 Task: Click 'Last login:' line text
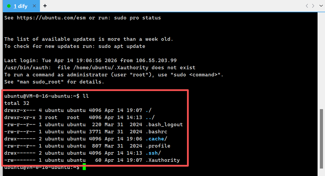[21, 60]
